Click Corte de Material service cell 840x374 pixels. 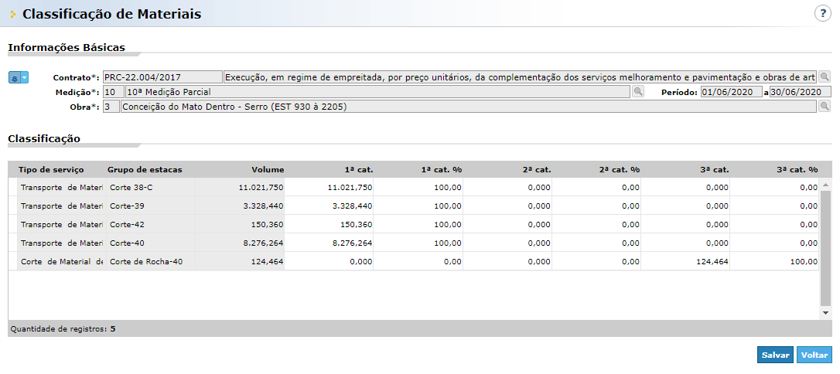pyautogui.click(x=62, y=262)
